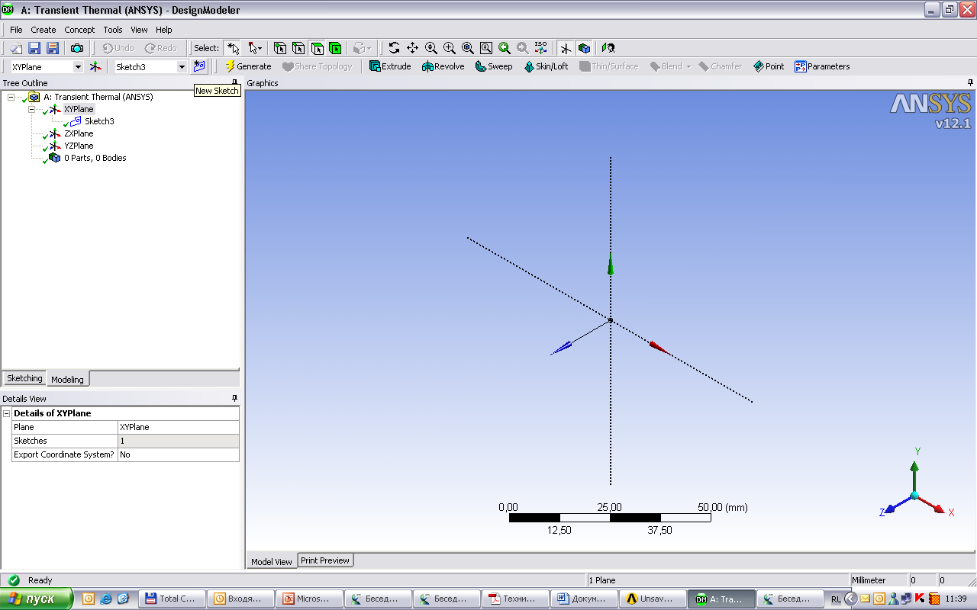
Task: Collapse the XYPlane tree node
Action: click(x=32, y=109)
